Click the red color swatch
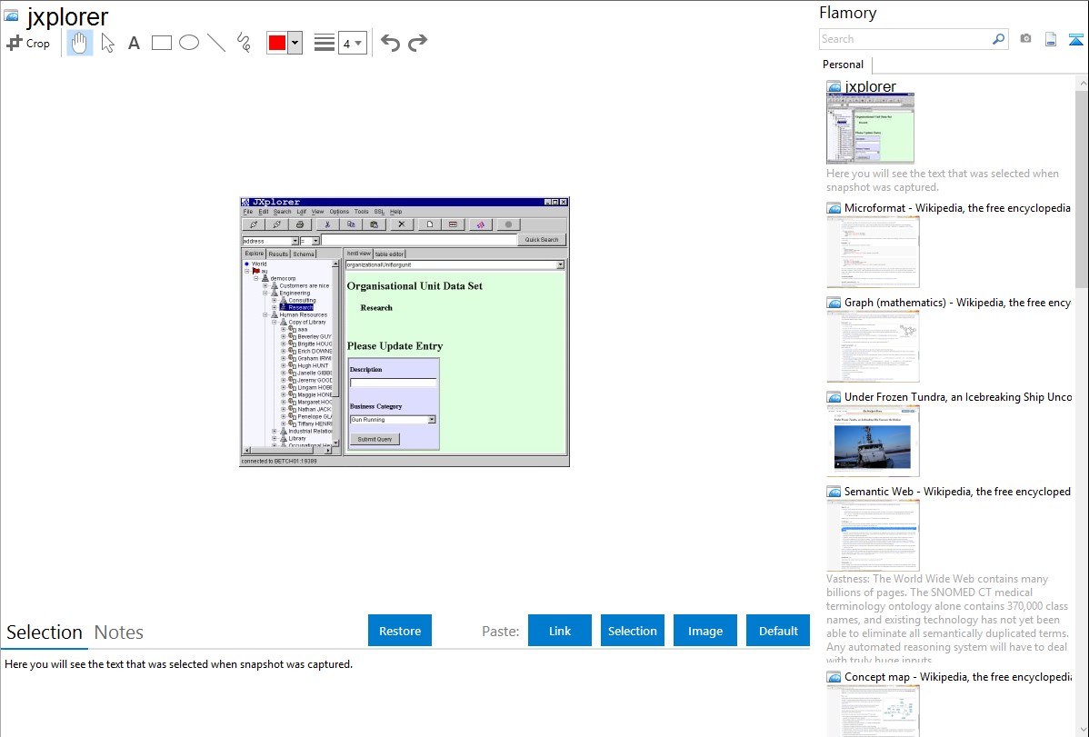This screenshot has height=737, width=1089. click(x=277, y=43)
